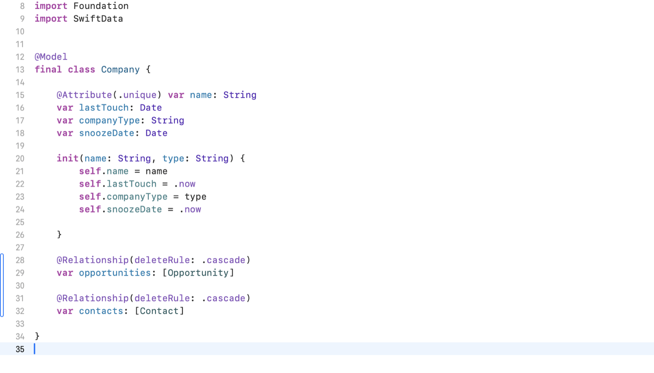Click @Relationship on line 31
This screenshot has height=373, width=654.
point(93,298)
